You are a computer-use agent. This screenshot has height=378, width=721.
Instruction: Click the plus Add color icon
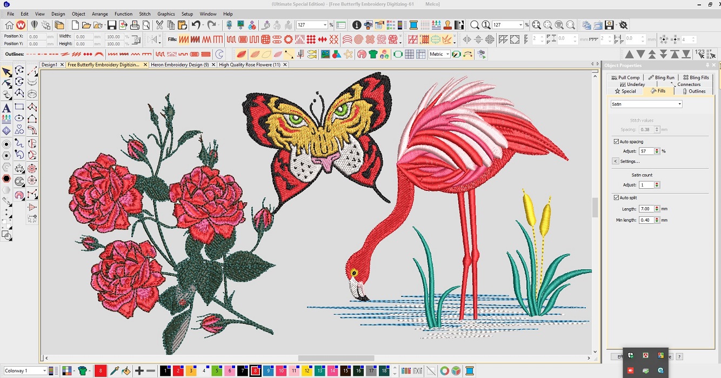click(139, 371)
